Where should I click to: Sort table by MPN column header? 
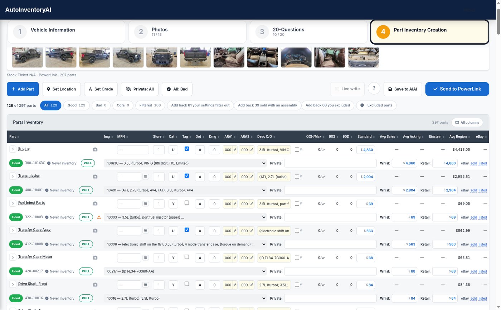pos(122,136)
